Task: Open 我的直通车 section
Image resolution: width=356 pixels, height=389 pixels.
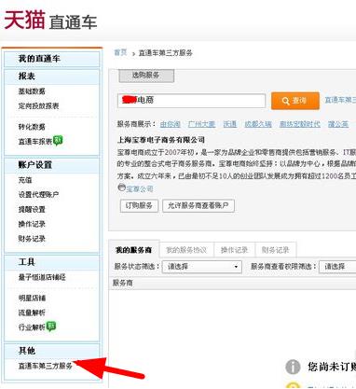Action: coord(51,59)
